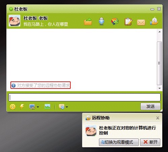This screenshot has height=152, width=168.
Task: Open chat history clock icon
Action: 62,106
